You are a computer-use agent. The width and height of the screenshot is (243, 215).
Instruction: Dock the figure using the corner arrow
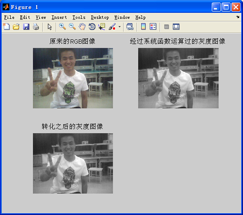click(x=238, y=17)
